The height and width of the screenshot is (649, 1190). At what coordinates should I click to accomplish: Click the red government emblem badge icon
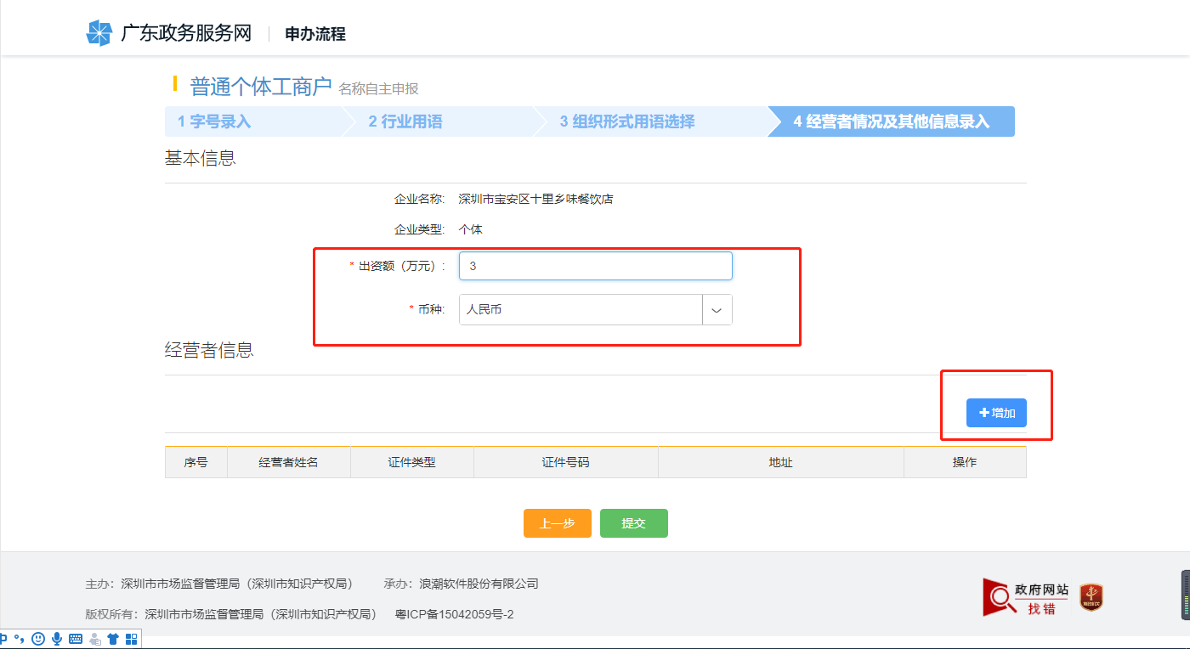pos(1091,597)
